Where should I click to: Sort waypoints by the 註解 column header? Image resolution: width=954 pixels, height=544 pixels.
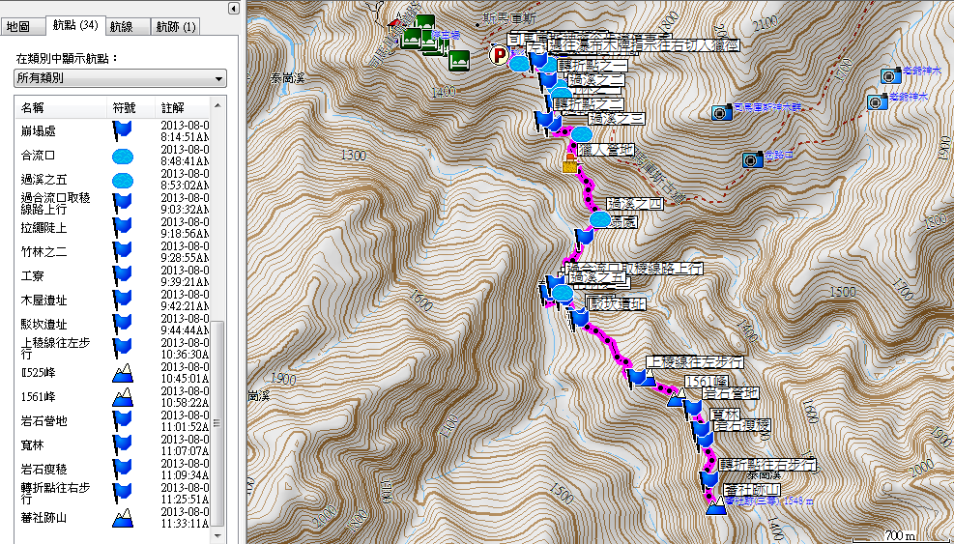(172, 106)
